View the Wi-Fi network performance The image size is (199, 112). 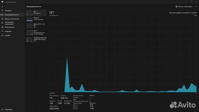click(x=36, y=32)
